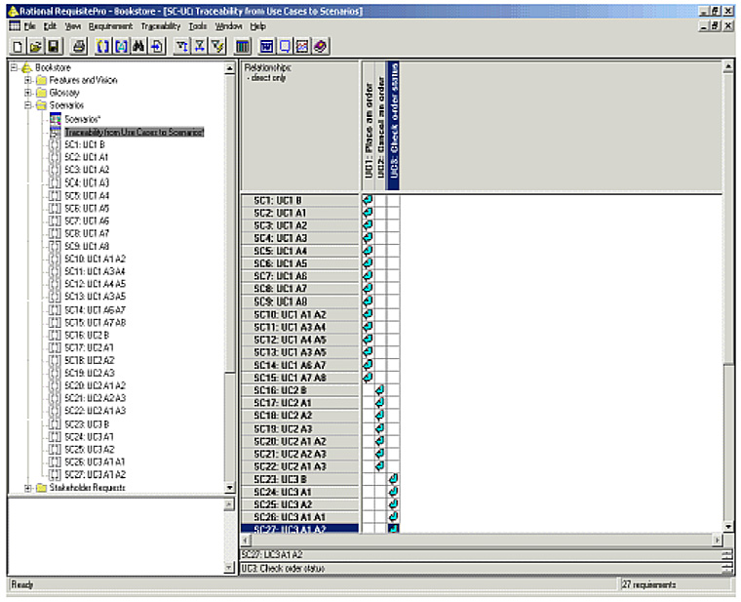The image size is (741, 602).
Task: Click the Word document toolbar icon
Action: [267, 46]
